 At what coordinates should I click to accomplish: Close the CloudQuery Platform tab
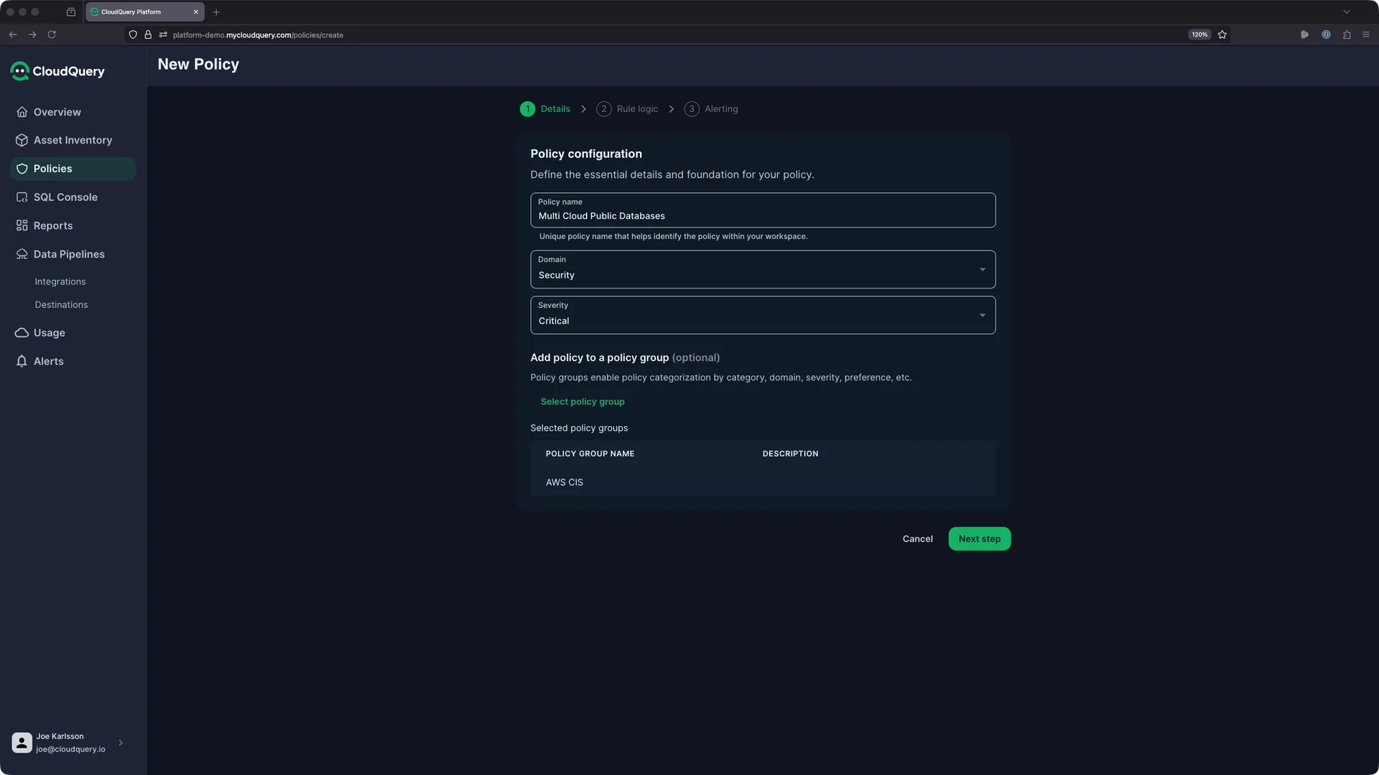(x=196, y=12)
